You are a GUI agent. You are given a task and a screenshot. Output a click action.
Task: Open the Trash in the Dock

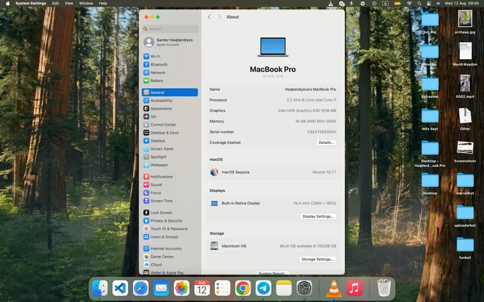pos(384,288)
